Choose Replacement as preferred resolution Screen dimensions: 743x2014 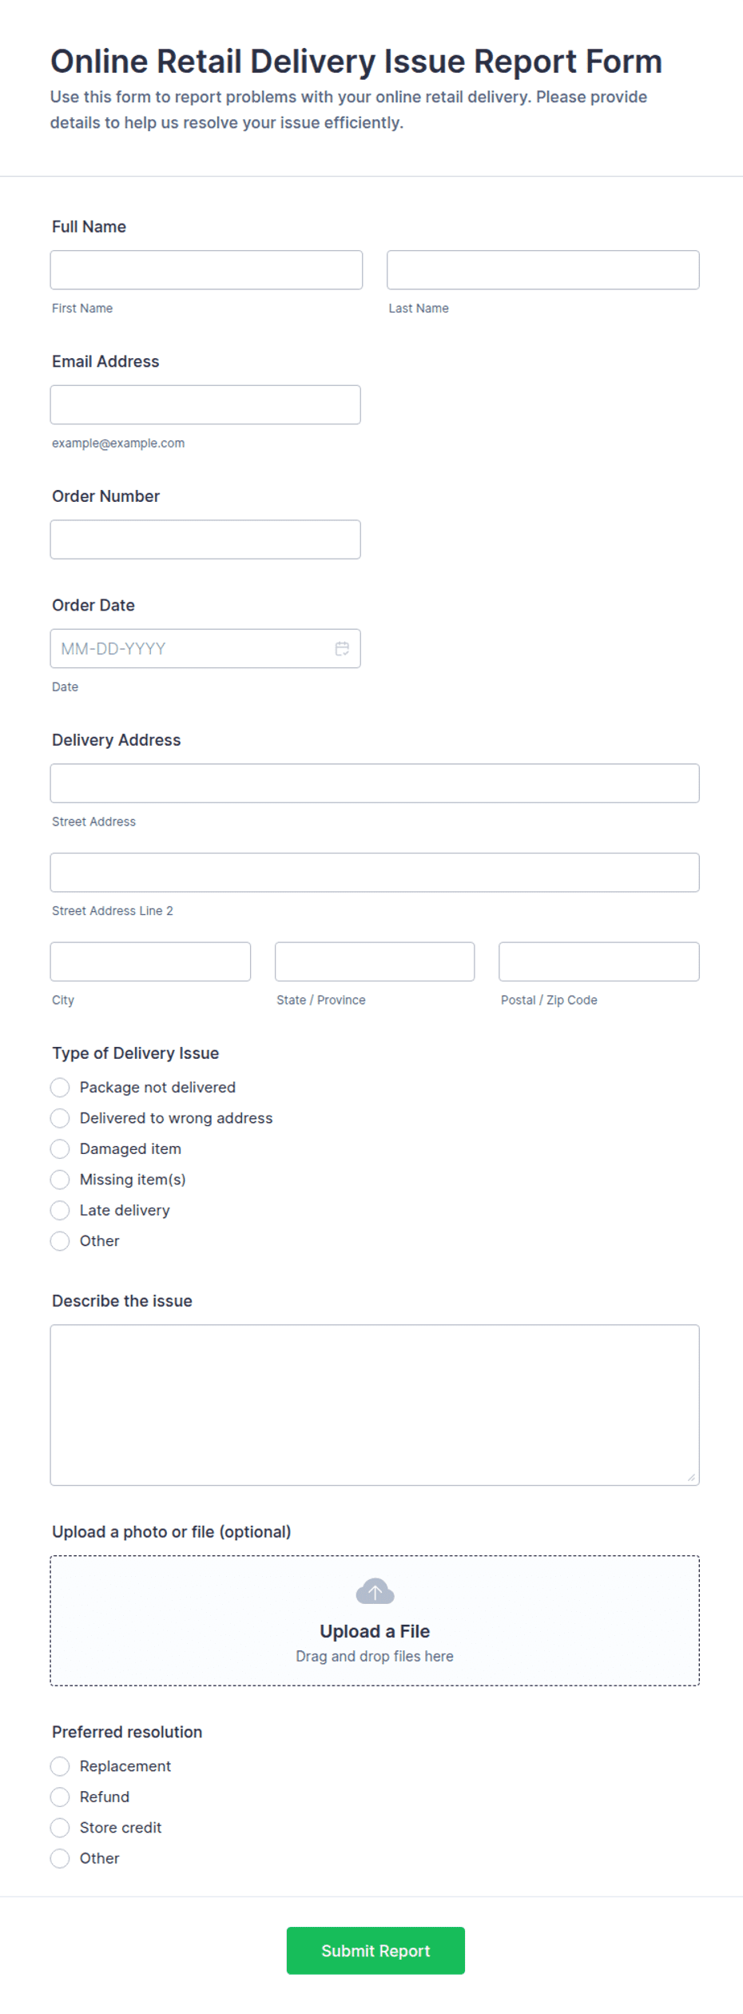click(60, 1765)
